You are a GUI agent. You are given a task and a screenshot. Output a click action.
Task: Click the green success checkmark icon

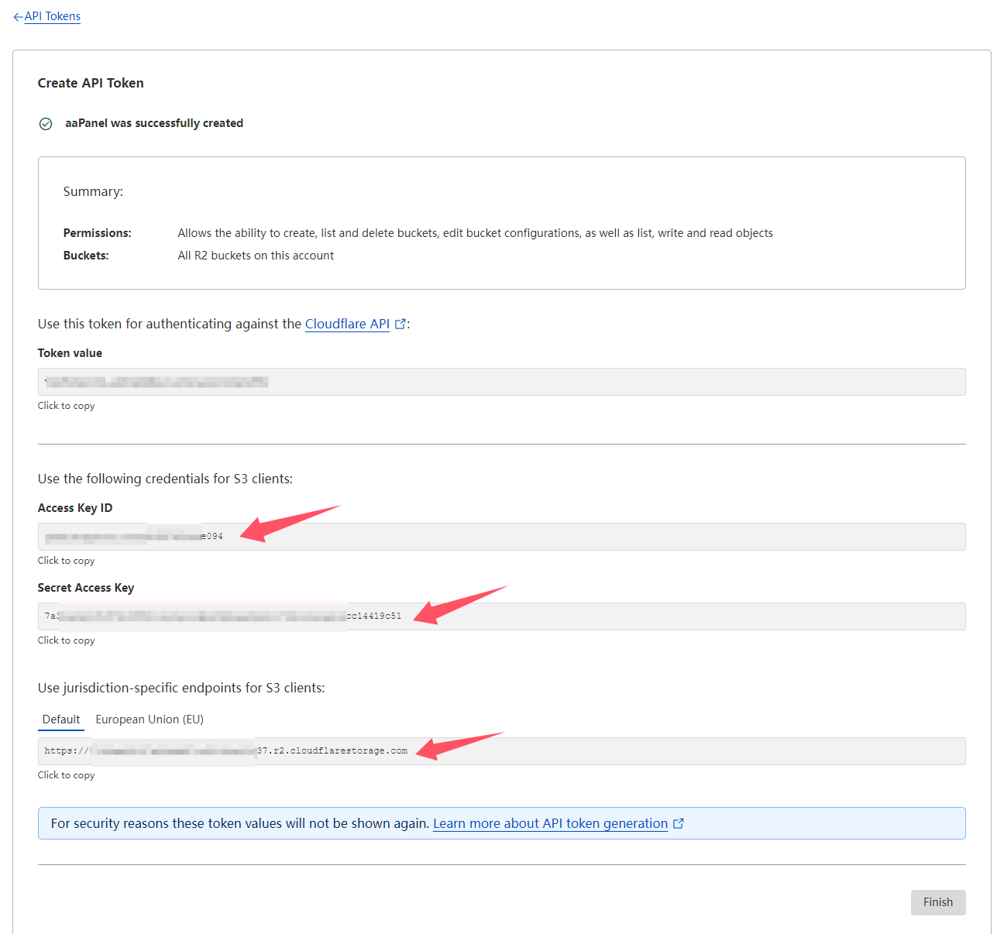point(46,124)
